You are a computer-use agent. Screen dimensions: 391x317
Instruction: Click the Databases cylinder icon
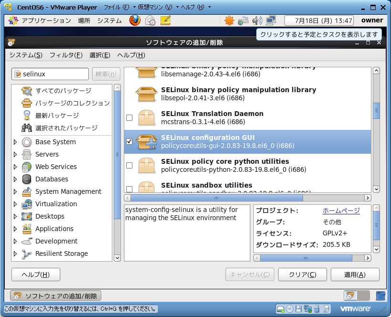[x=27, y=180]
